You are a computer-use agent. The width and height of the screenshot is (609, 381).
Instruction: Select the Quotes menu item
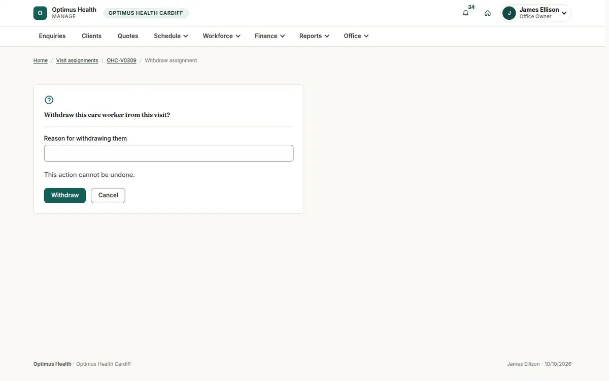click(128, 36)
